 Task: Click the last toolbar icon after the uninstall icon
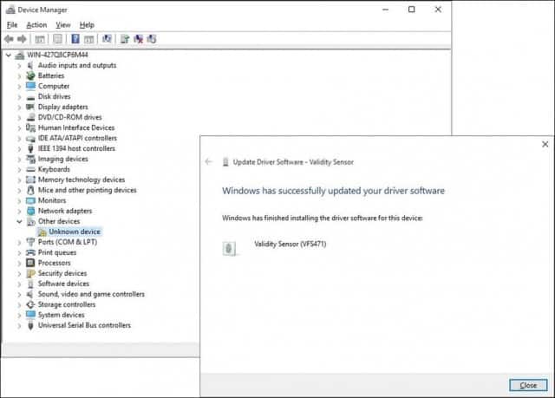pyautogui.click(x=152, y=39)
